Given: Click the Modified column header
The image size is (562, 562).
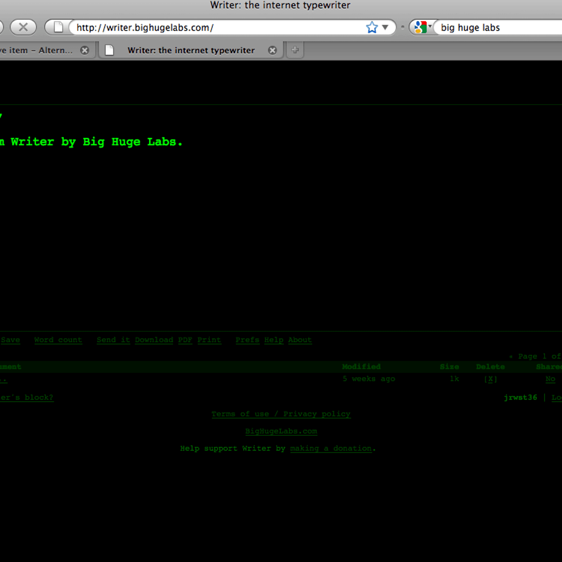Looking at the screenshot, I should 361,366.
